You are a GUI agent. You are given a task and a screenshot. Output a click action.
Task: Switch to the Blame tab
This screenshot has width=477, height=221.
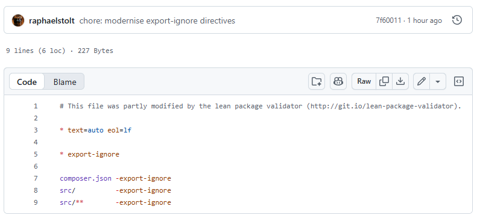point(65,82)
